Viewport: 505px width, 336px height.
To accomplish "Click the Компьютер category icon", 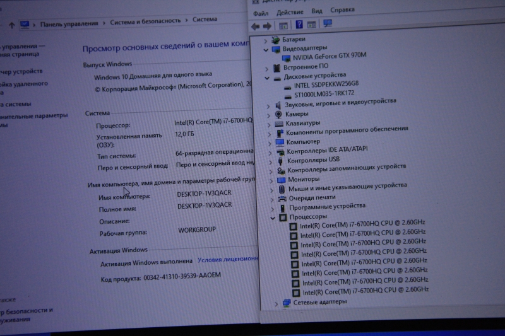I will click(280, 142).
